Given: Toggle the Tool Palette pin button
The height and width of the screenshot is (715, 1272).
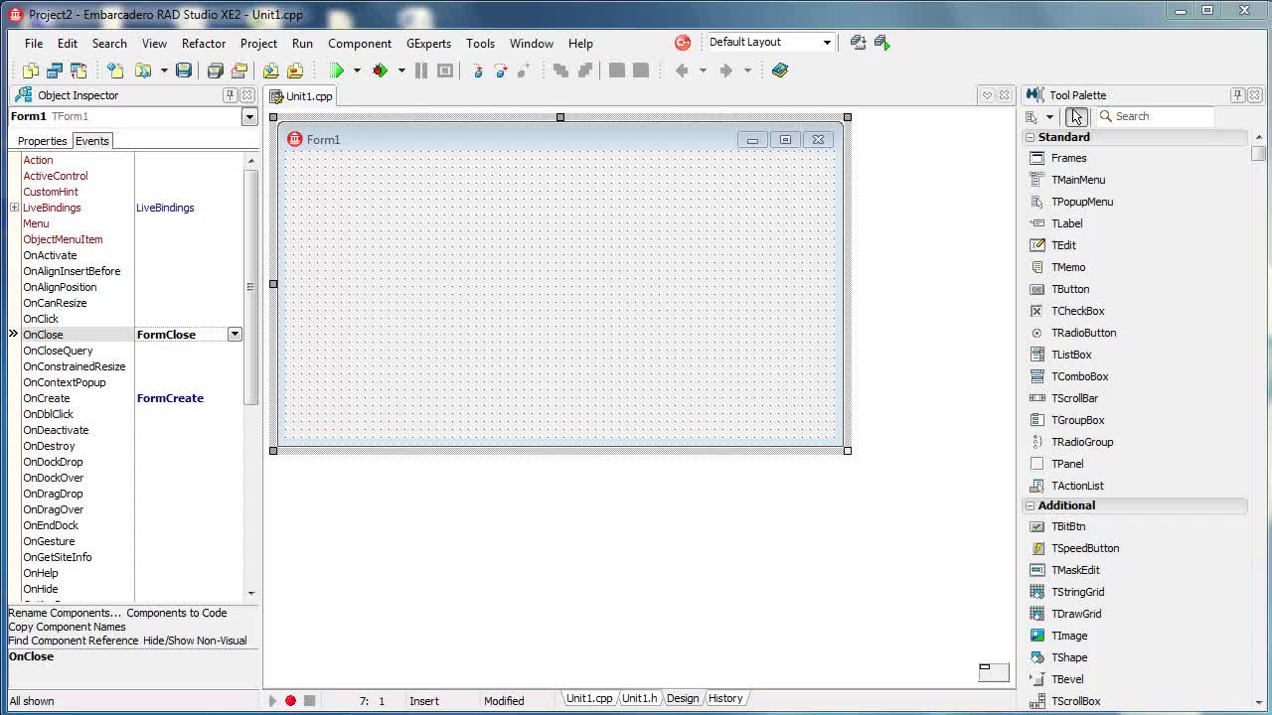Looking at the screenshot, I should [1237, 95].
